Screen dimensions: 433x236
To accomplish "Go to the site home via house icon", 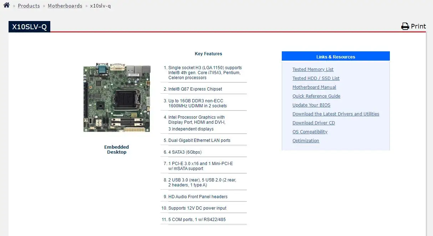I will pyautogui.click(x=6, y=5).
